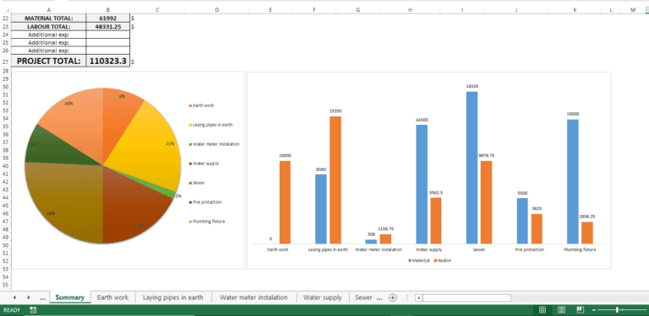This screenshot has width=649, height=316.
Task: Click Fire protection pie legend entry
Action: [x=205, y=202]
